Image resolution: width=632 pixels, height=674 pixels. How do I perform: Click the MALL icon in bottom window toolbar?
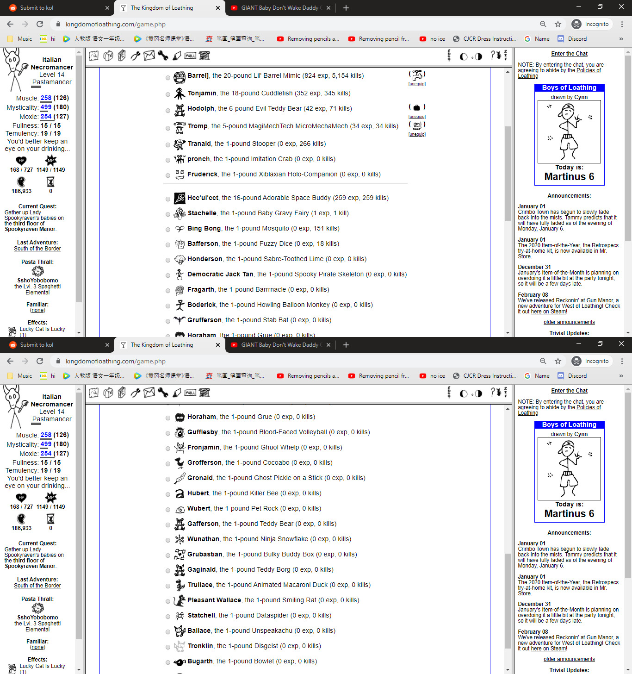[191, 393]
